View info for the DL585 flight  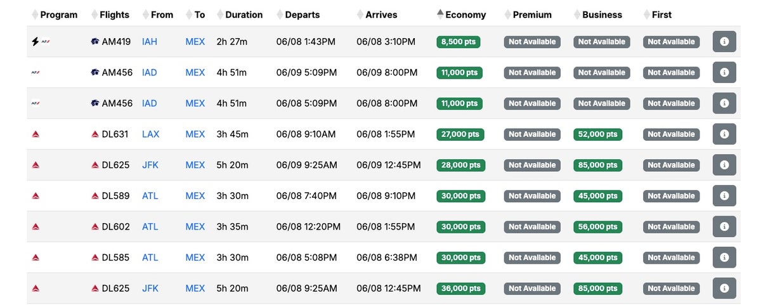click(x=724, y=257)
